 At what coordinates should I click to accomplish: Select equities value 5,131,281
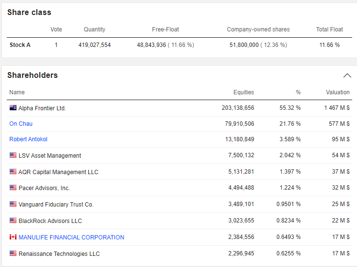click(241, 172)
